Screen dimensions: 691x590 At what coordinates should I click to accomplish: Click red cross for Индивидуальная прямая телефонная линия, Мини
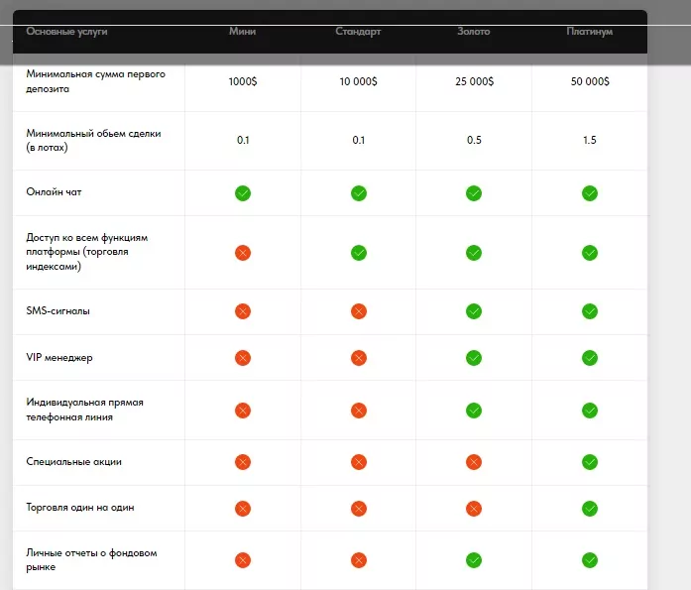click(x=243, y=411)
